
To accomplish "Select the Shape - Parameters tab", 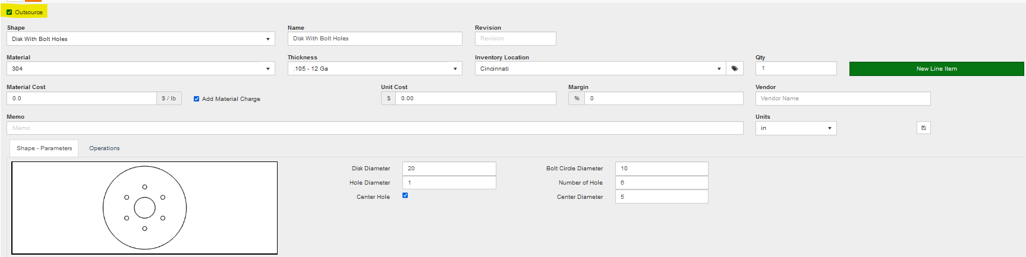I will click(x=44, y=148).
